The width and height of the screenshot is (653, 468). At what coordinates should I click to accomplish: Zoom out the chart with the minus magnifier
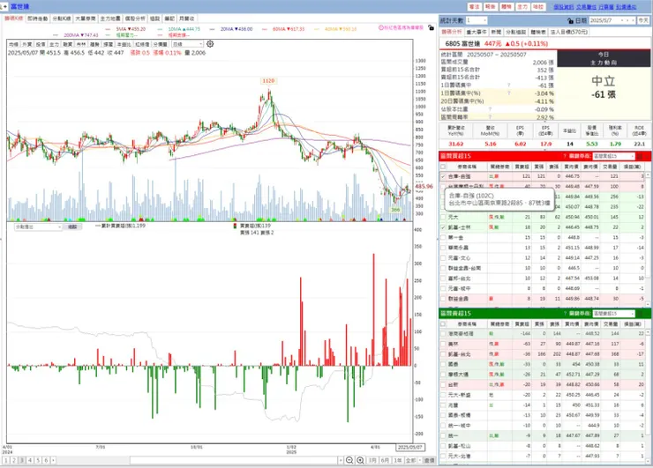click(349, 460)
